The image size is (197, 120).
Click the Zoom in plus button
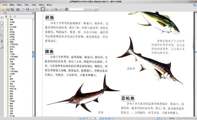click(196, 118)
